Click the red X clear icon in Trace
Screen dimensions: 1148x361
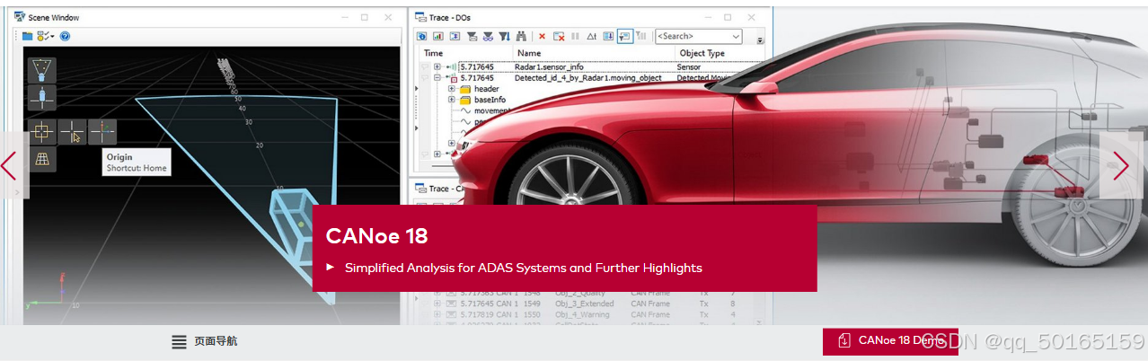[x=542, y=36]
